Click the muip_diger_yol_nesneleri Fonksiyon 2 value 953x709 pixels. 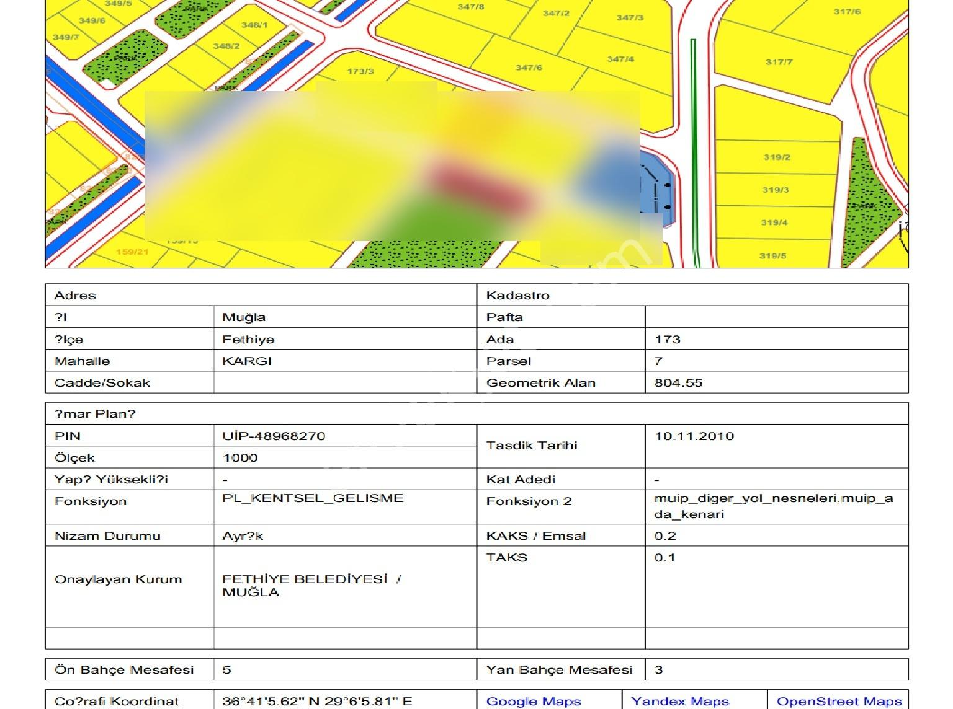(773, 506)
